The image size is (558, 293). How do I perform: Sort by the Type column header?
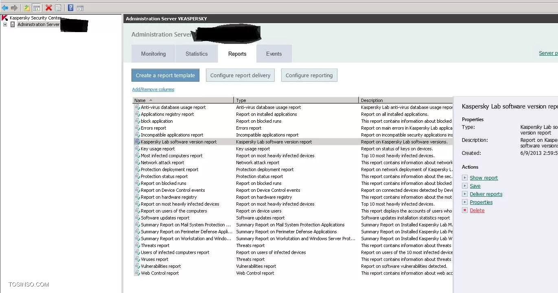[x=296, y=100]
